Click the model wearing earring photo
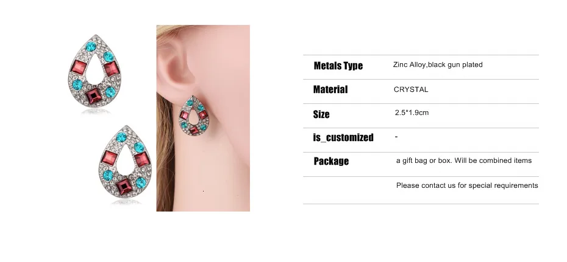Image resolution: width=567 pixels, height=262 pixels. pos(203,118)
